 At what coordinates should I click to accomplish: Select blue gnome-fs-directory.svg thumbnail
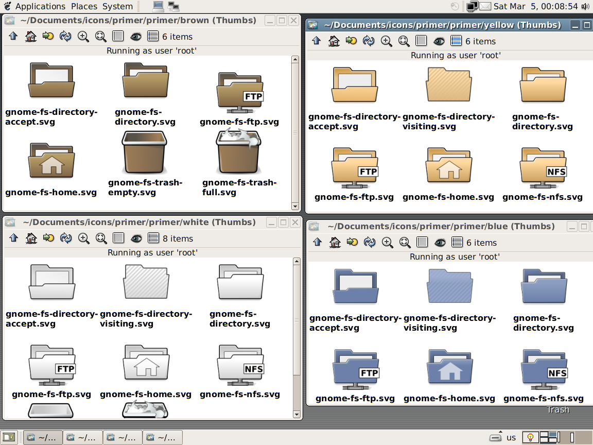click(544, 286)
